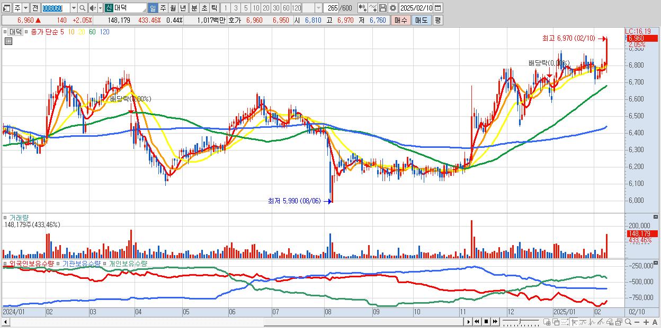This screenshot has width=661, height=328.
Task: Click the add line indicator icon
Action: click(373, 8)
